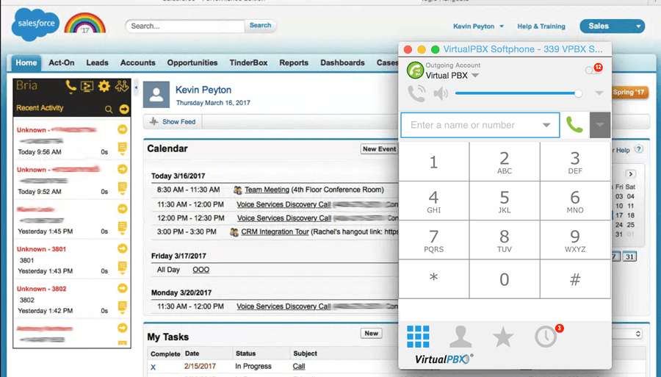Viewport: 661px width, 377px height.
Task: Open the gray call options dropdown
Action: 600,125
